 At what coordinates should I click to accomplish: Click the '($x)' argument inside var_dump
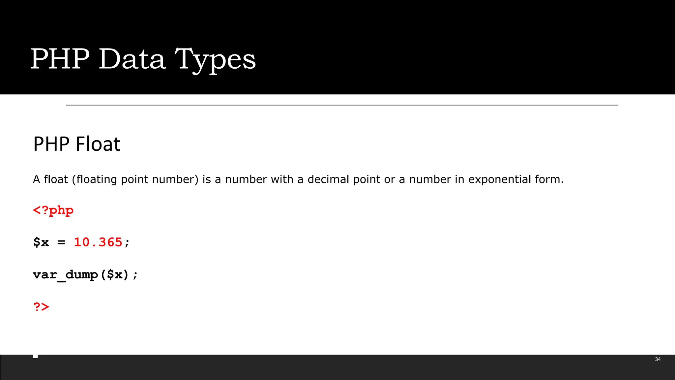coord(114,275)
